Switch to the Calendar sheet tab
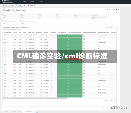The width and height of the screenshot is (131, 113). pos(6,112)
